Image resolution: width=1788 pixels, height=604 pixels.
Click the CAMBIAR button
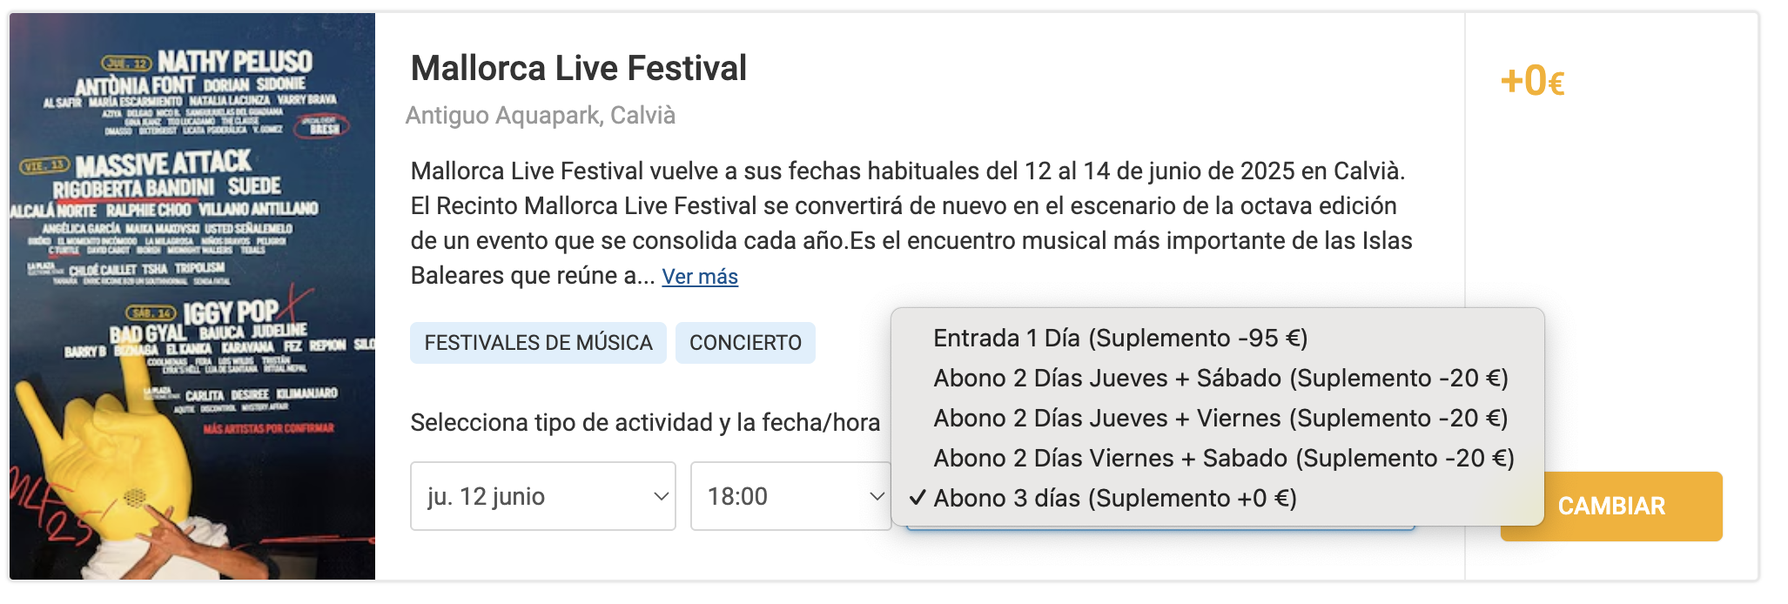click(x=1611, y=507)
